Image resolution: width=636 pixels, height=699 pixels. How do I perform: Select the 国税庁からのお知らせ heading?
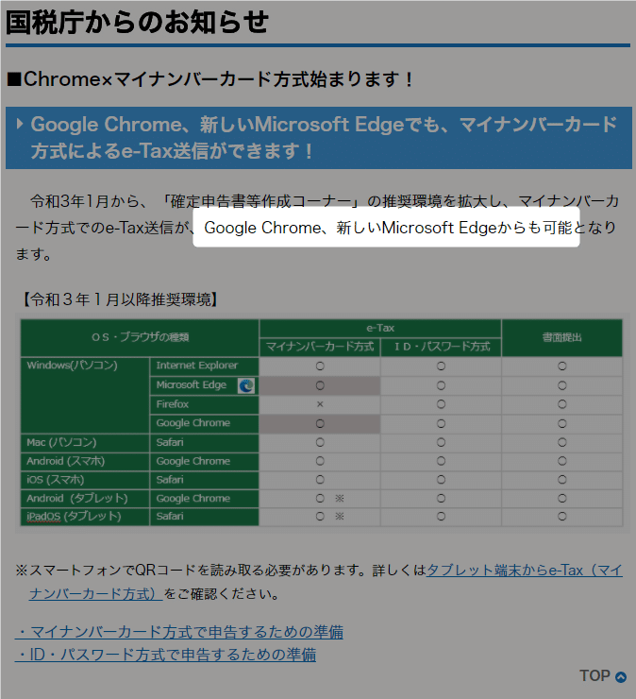137,23
